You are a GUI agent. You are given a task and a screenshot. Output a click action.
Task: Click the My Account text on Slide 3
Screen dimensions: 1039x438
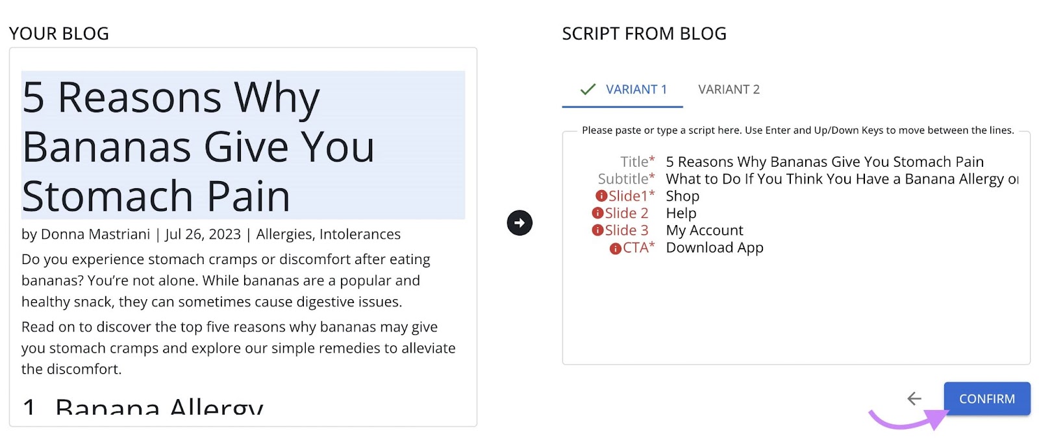[x=704, y=230]
